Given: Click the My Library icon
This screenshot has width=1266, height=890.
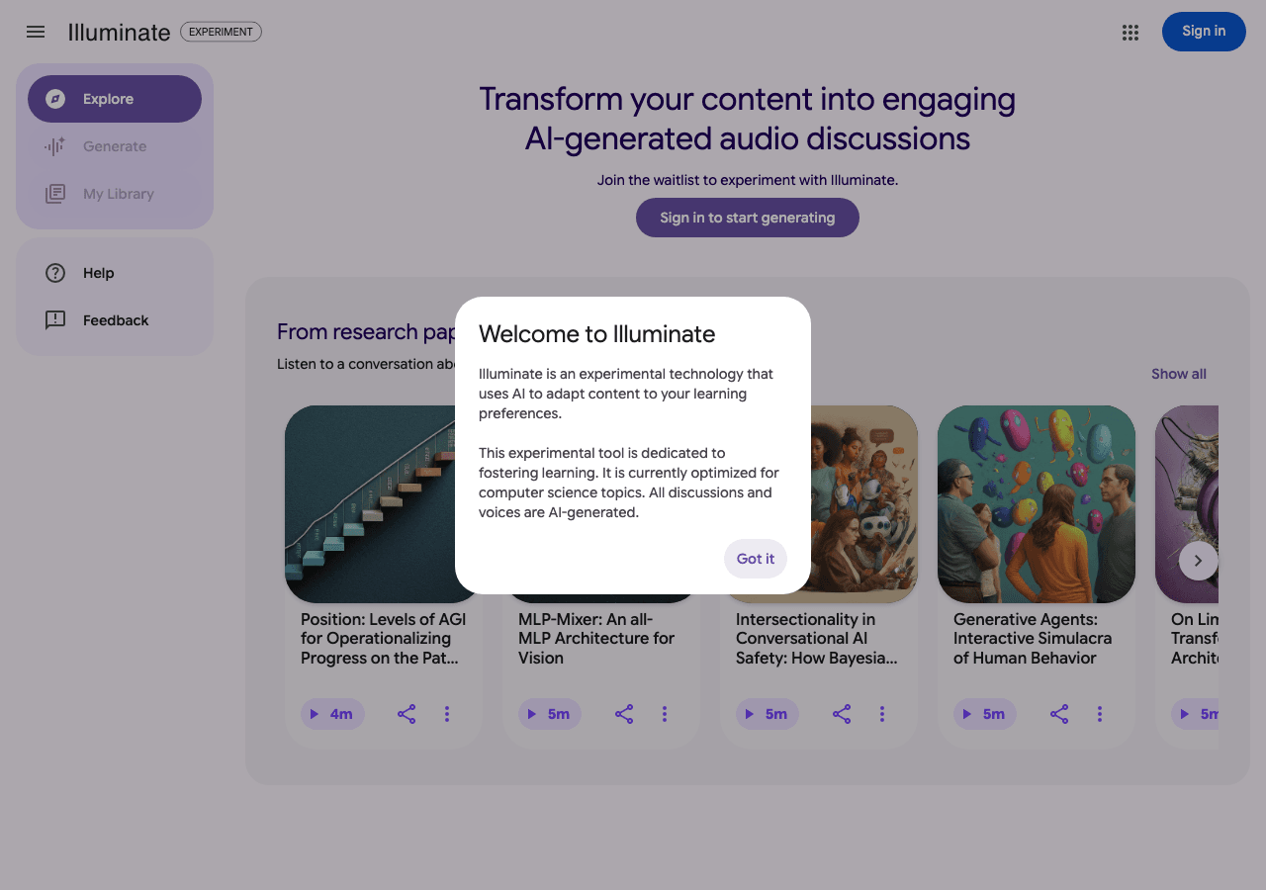Looking at the screenshot, I should [x=55, y=194].
